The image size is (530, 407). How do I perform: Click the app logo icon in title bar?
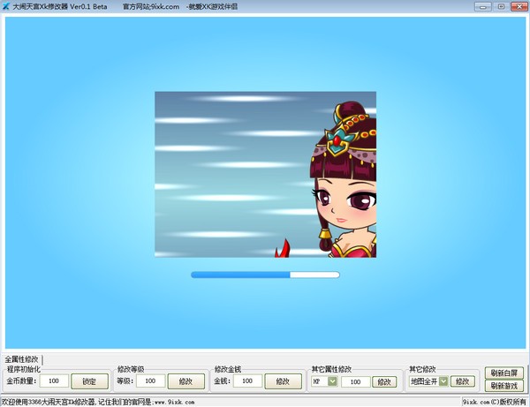tap(6, 6)
